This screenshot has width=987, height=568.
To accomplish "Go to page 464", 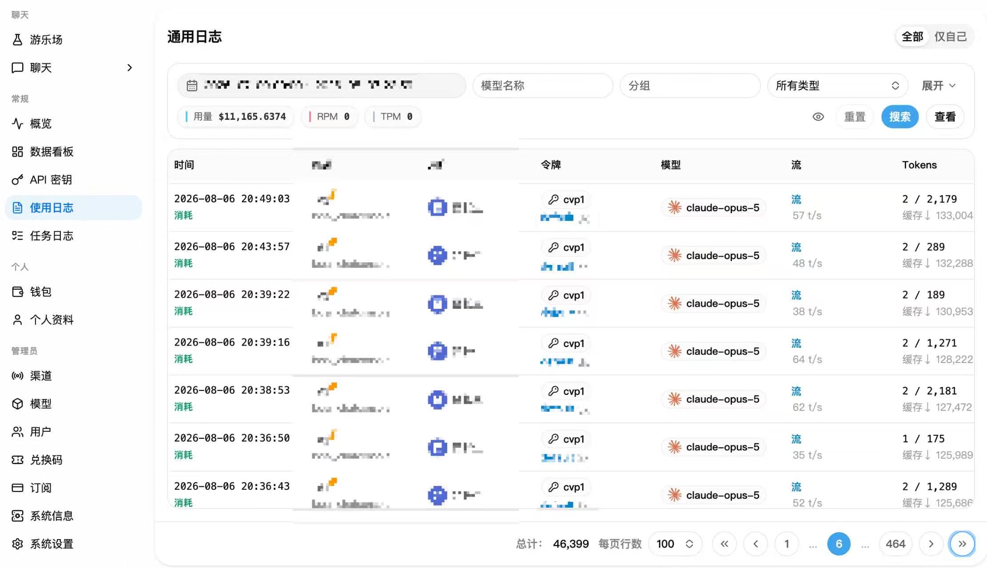I will [895, 544].
